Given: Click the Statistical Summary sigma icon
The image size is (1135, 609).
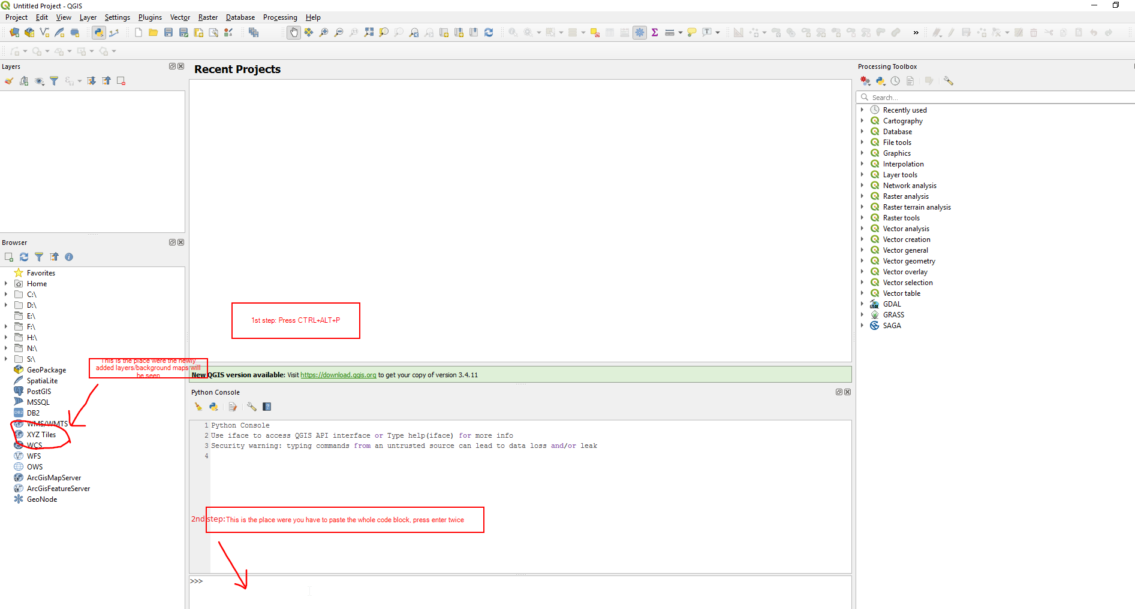Looking at the screenshot, I should (655, 32).
